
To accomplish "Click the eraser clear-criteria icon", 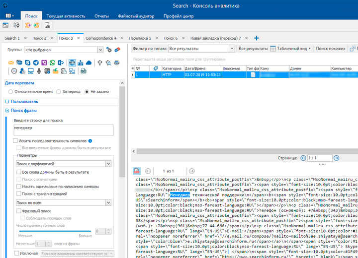I will point(117,50).
